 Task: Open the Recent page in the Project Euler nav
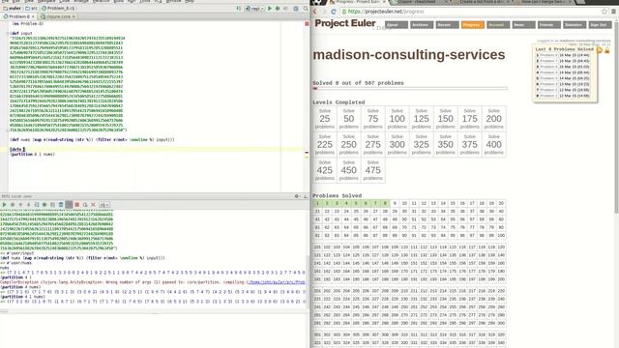click(x=447, y=25)
